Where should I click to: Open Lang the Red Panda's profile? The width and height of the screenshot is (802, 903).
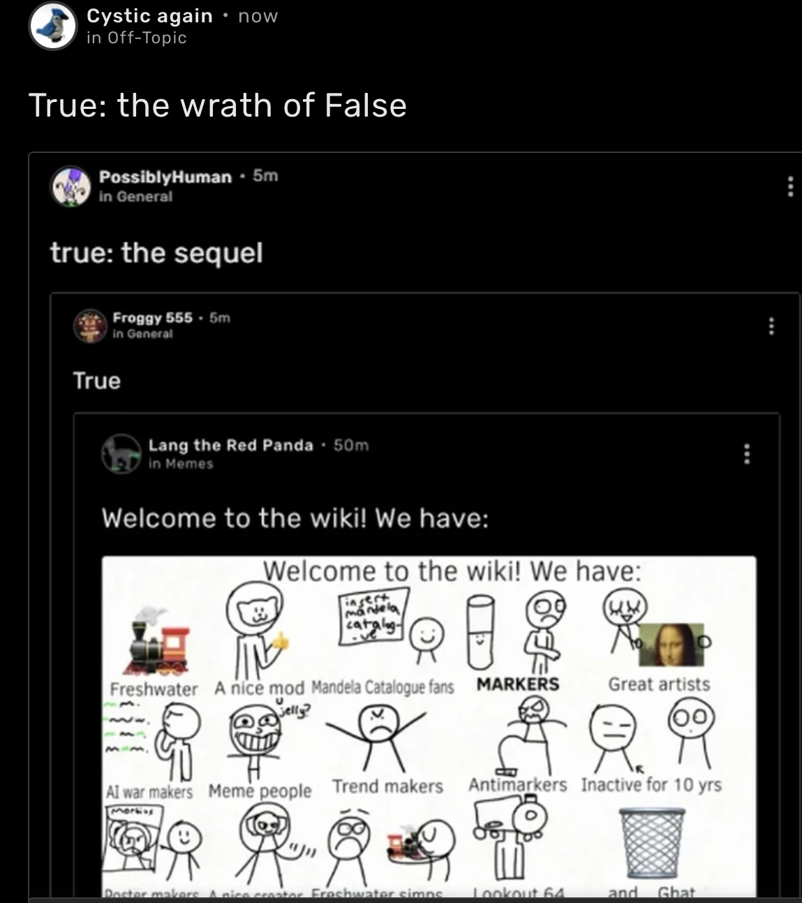(x=230, y=445)
